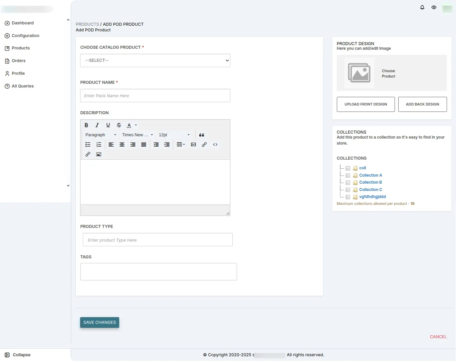Click inside the Tags input box

159,272
